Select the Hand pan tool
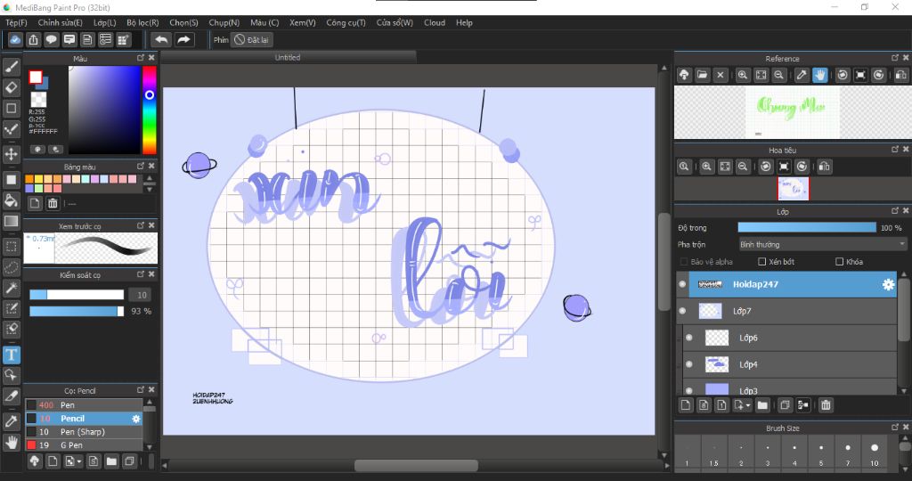 pos(11,442)
